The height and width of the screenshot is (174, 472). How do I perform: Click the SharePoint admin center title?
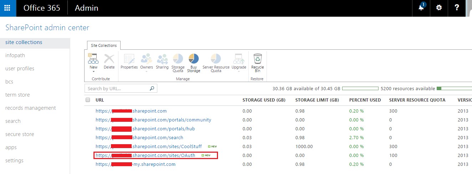47,28
